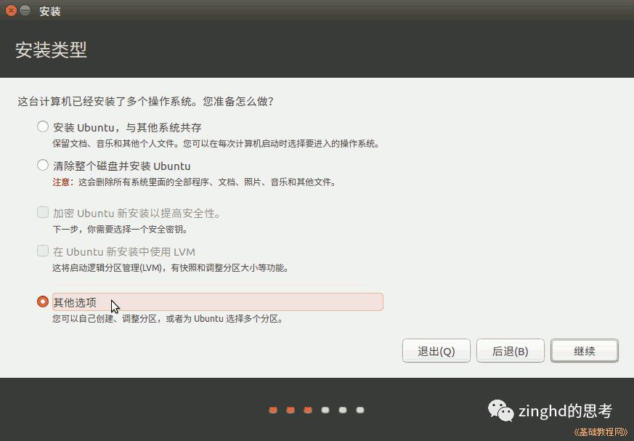Click the 您可以自己创建、调整分区 description
Viewport: 634px width, 441px height.
(x=167, y=319)
